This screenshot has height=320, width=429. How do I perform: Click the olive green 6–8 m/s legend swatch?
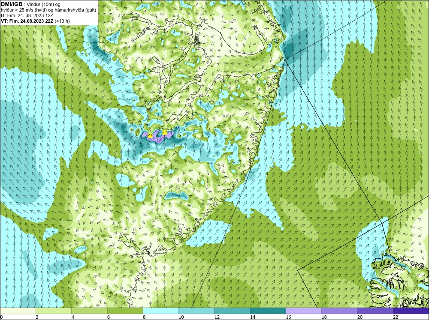(x=125, y=311)
